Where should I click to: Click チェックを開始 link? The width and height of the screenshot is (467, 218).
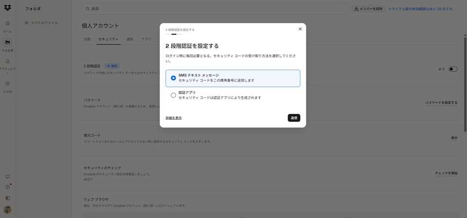click(x=446, y=173)
